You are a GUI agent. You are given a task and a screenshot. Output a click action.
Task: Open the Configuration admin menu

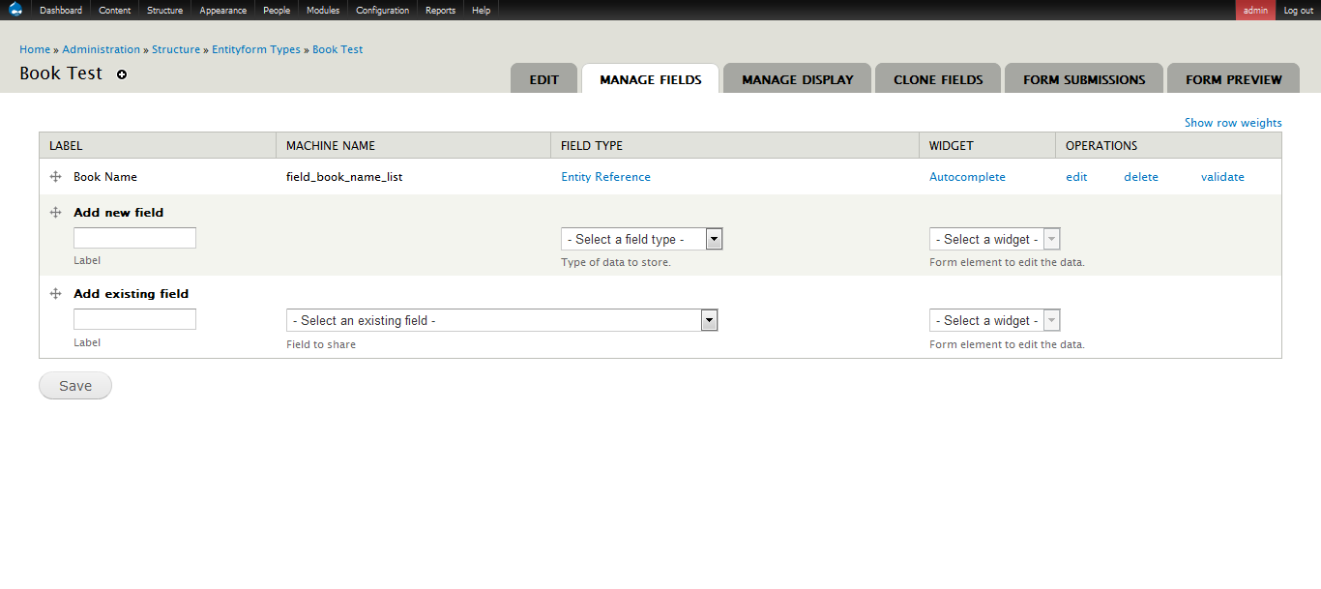[x=382, y=10]
